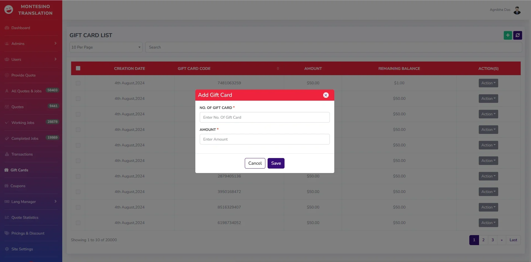Open Quote Statistics in the sidebar
This screenshot has width=531, height=262.
pyautogui.click(x=25, y=218)
